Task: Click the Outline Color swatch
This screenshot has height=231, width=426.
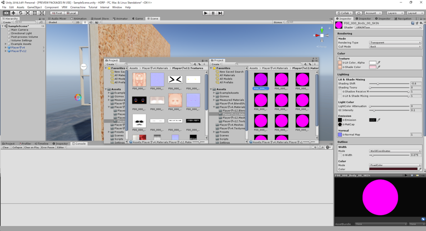Action: point(393,169)
